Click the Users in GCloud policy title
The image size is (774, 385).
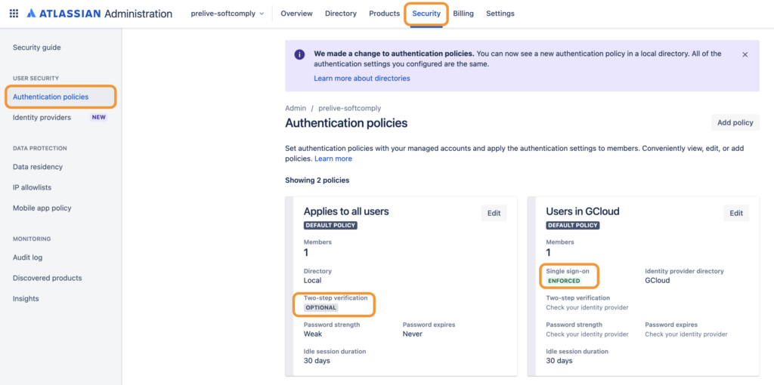583,211
